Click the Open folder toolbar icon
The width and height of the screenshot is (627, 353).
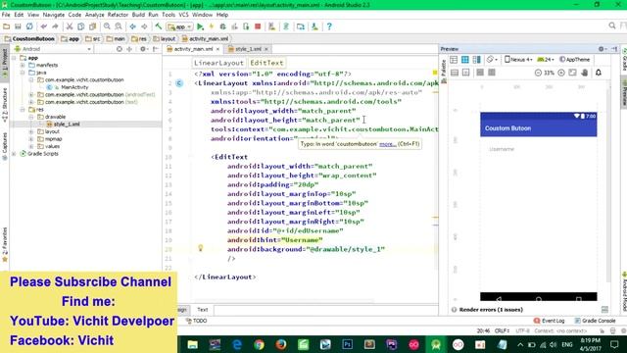click(x=7, y=26)
